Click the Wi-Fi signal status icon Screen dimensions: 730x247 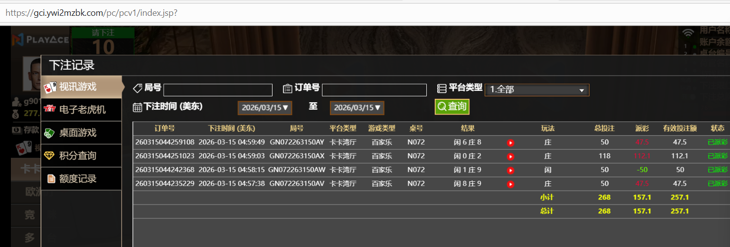coord(687,33)
